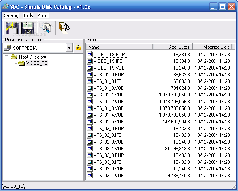Click the 9,789,440 B size value
This screenshot has height=191, width=238.
(179, 175)
